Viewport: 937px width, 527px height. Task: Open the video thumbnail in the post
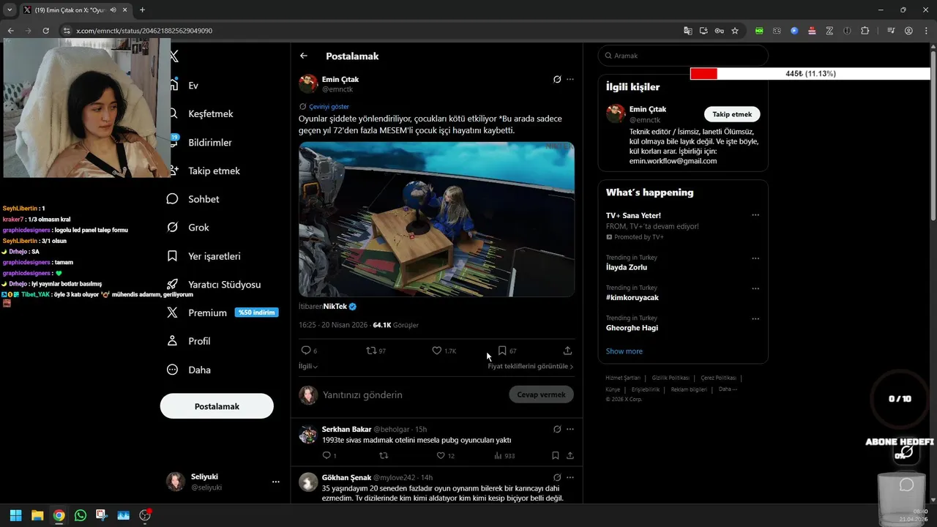click(436, 219)
